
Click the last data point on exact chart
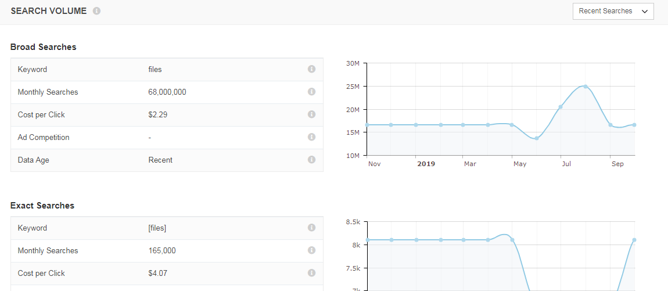click(x=634, y=240)
